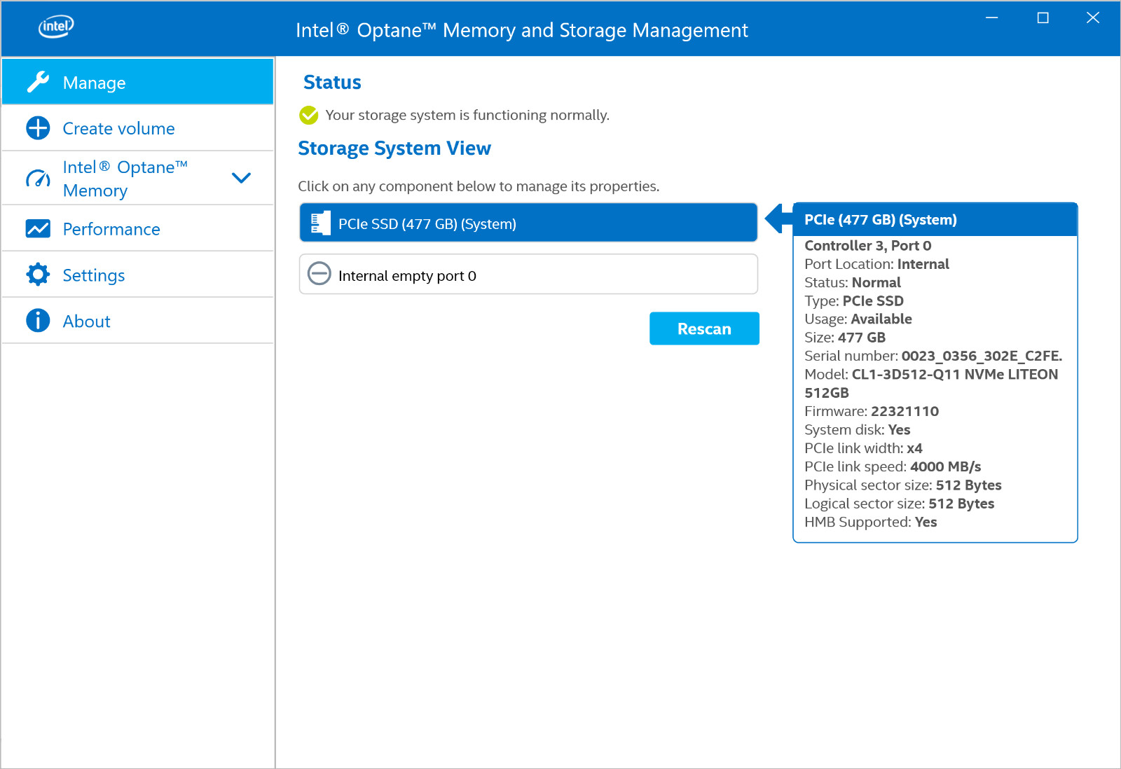Select the Internal empty port 0 row
Image resolution: width=1121 pixels, height=769 pixels.
click(528, 275)
